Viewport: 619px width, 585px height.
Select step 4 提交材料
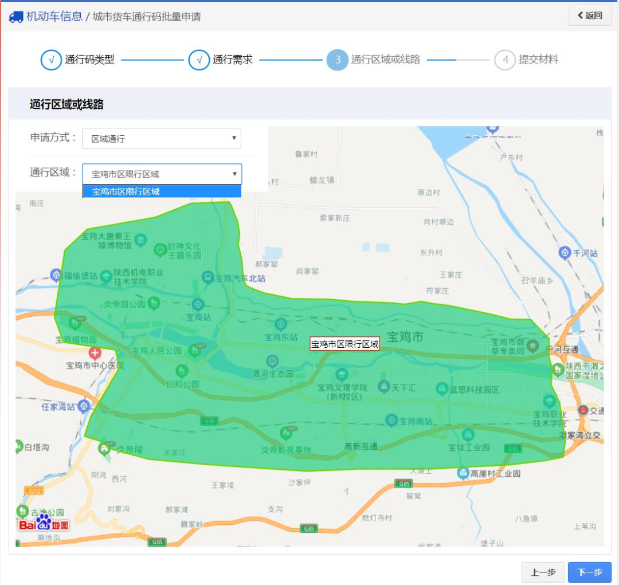(x=505, y=60)
